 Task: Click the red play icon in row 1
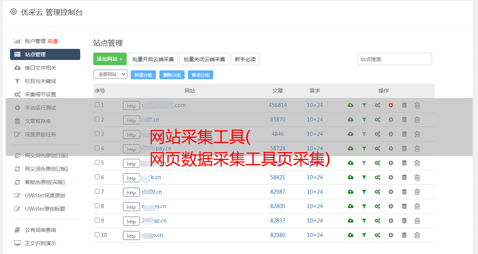pos(391,105)
